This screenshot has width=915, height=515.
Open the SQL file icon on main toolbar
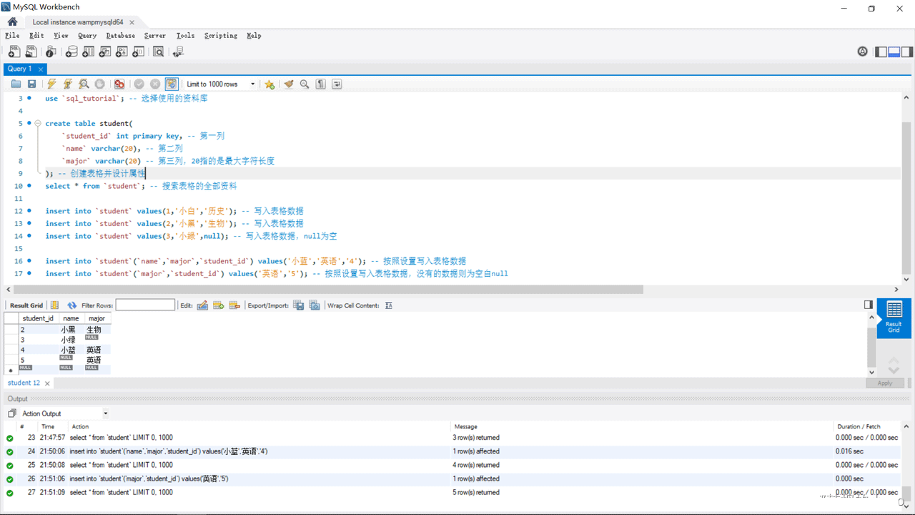click(31, 51)
